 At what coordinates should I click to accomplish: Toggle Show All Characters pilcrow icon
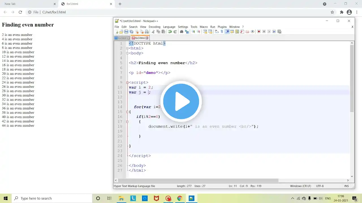pyautogui.click(x=222, y=32)
